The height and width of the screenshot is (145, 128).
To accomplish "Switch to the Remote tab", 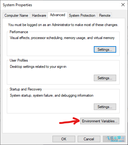I will (105, 15).
